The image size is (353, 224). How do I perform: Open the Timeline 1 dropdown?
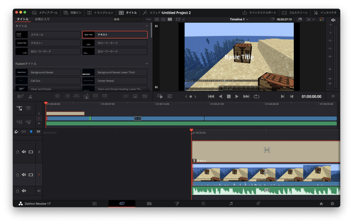point(239,19)
